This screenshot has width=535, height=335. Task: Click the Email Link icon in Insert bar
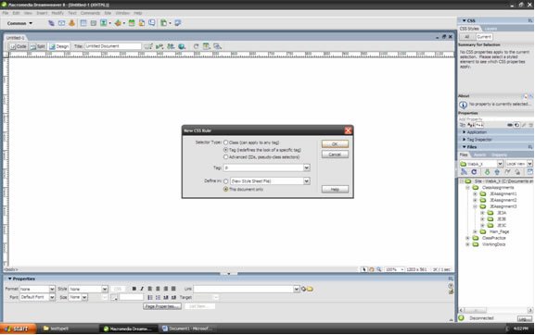(61, 23)
